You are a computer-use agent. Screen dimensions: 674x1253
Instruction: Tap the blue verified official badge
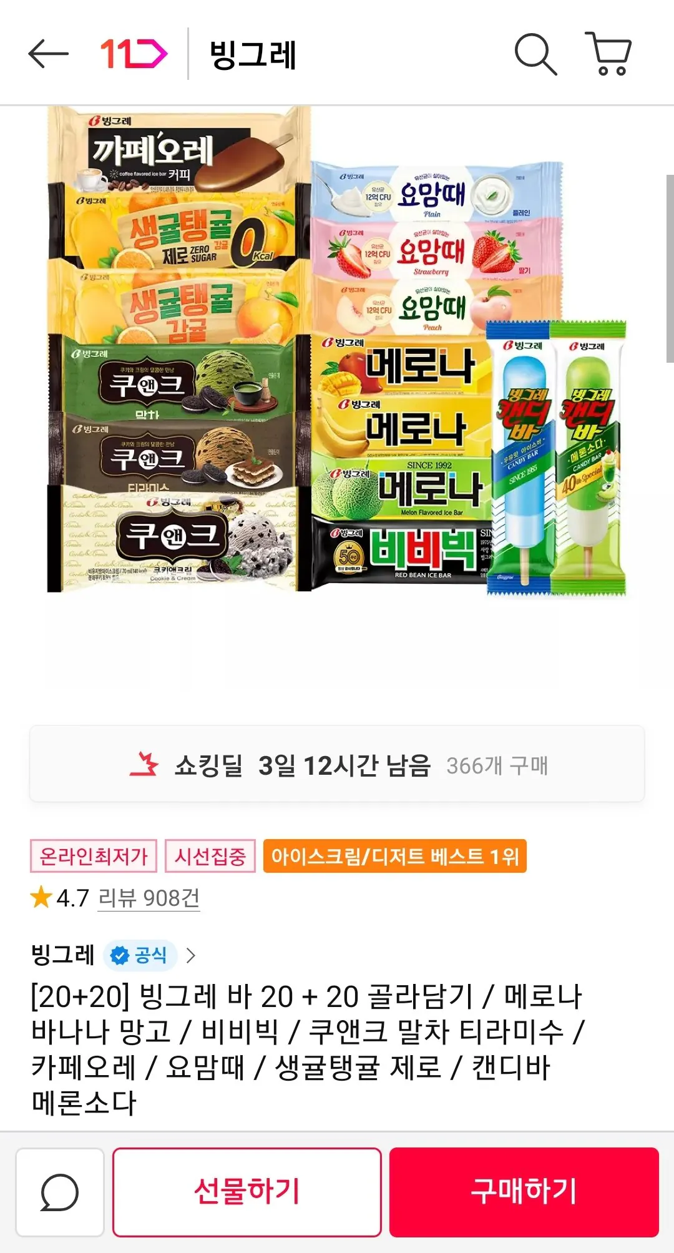point(140,955)
